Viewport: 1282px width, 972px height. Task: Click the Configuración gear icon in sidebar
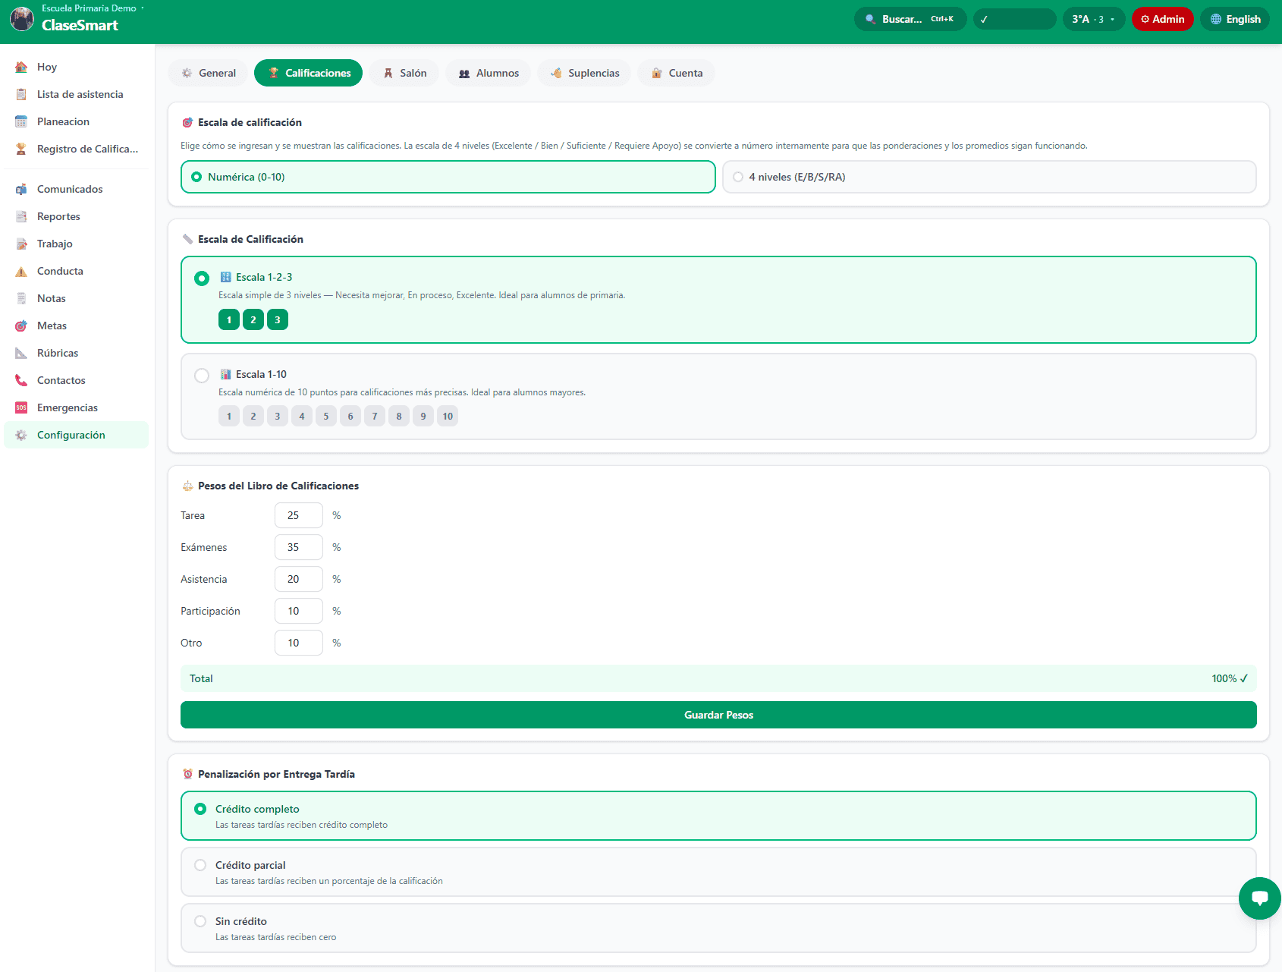pyautogui.click(x=21, y=435)
